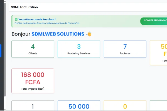Viewport: 167px width, 111px height.
Task: Click the SDMLWEB SOLUTIONS company name
Action: pos(58,34)
